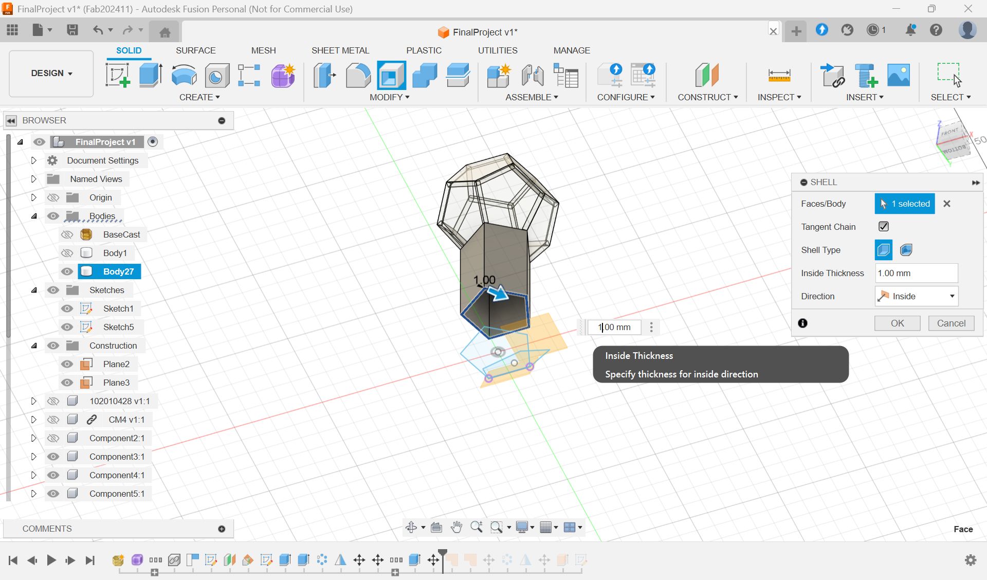Select the Extrude tool

(151, 75)
